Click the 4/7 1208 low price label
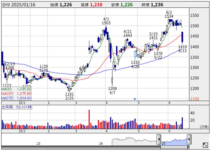This screenshot has height=151, width=211. point(112,90)
